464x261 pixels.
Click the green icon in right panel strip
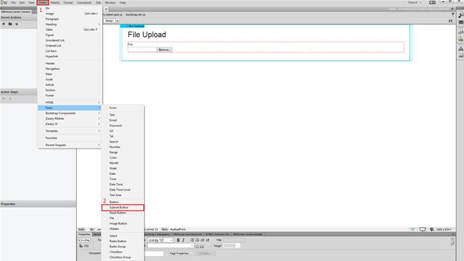coord(461,39)
